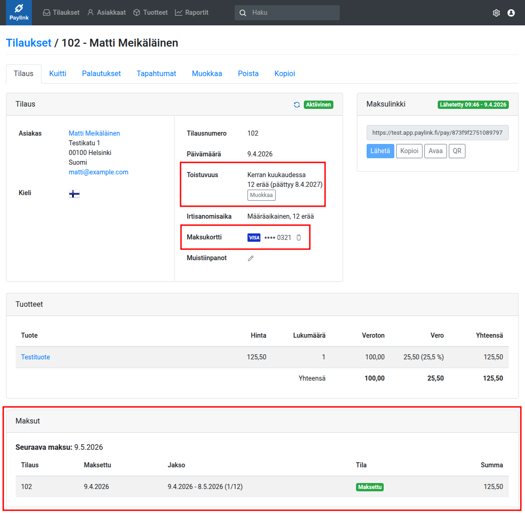Show the payment link QR code
Screen dimensions: 525x513
pos(457,151)
